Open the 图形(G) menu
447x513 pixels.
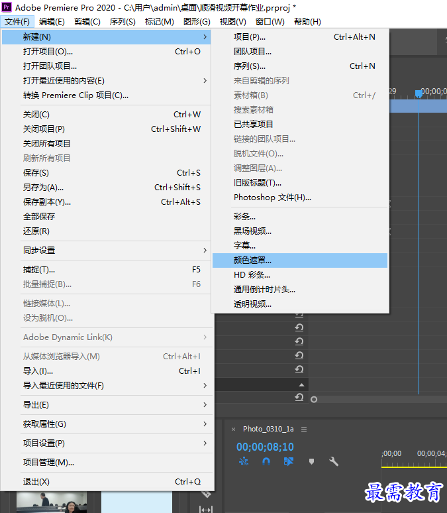point(197,22)
